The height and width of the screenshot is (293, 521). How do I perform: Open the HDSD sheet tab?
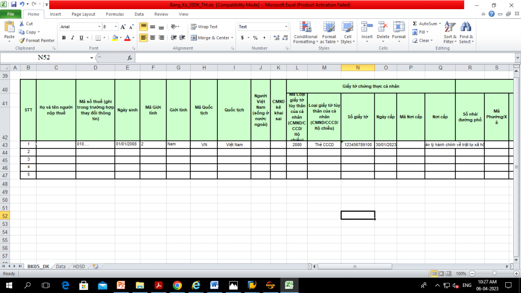point(79,266)
